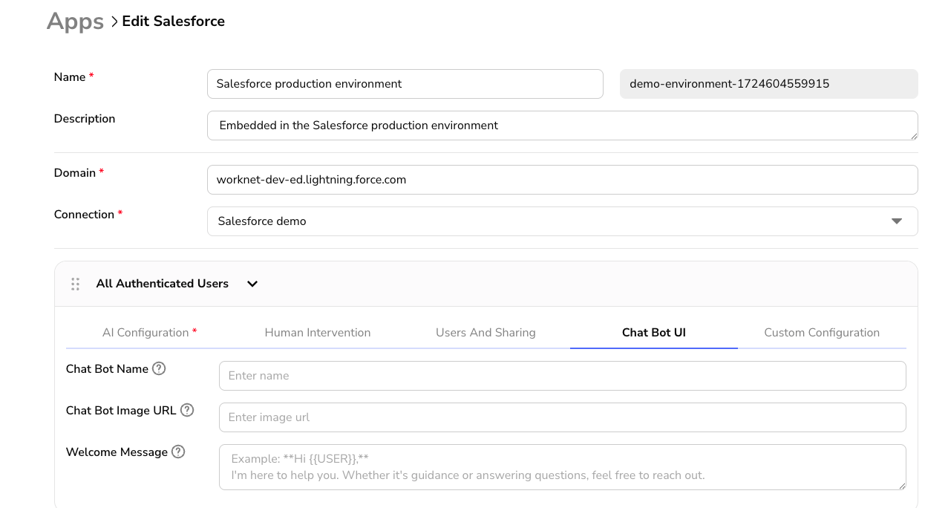The height and width of the screenshot is (508, 948).
Task: Open the Custom Configuration tab
Action: pyautogui.click(x=822, y=333)
